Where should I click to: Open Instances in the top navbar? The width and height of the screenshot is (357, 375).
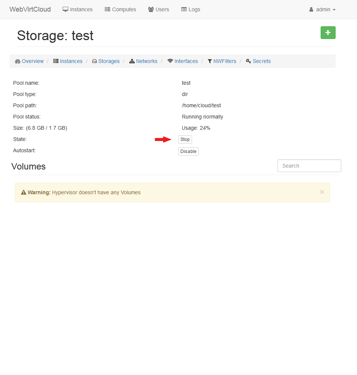pyautogui.click(x=78, y=9)
